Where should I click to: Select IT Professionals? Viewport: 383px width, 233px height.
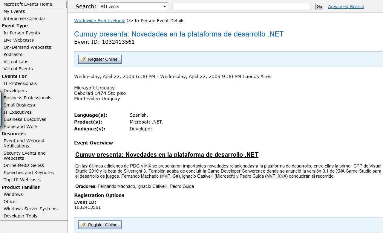(20, 83)
